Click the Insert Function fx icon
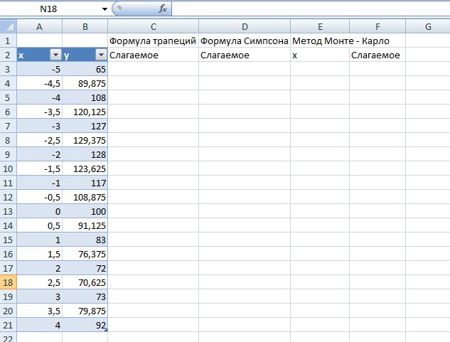This screenshot has width=450, height=342. [163, 9]
